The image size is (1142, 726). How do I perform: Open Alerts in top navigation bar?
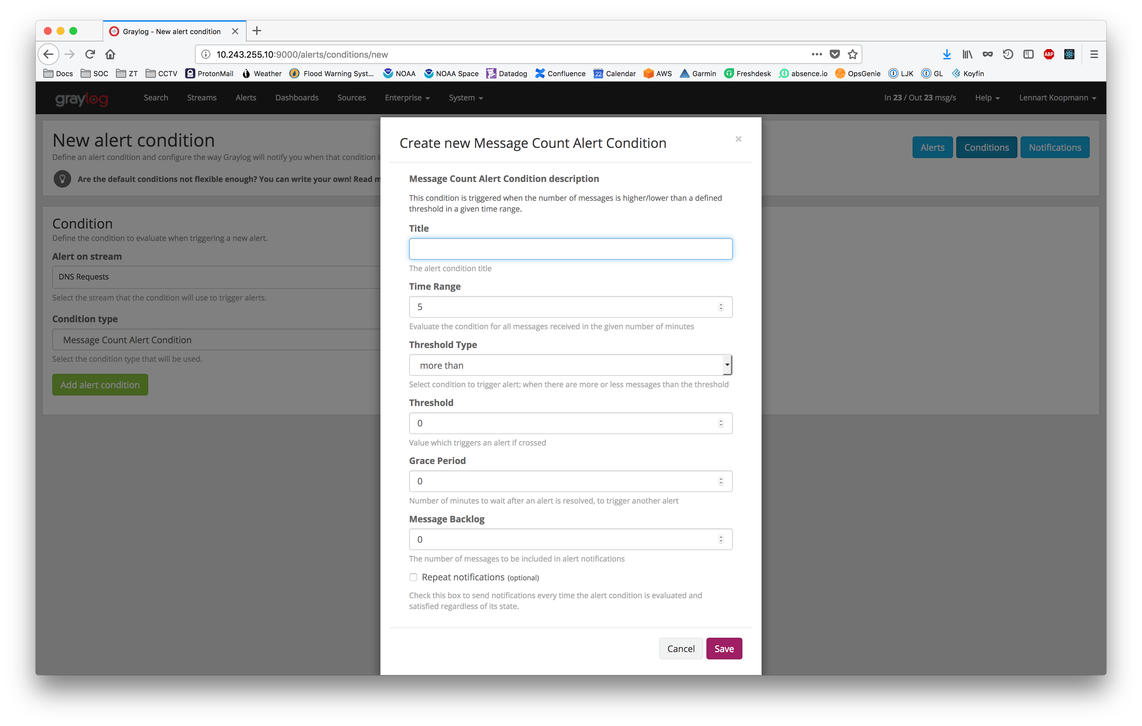pos(246,98)
